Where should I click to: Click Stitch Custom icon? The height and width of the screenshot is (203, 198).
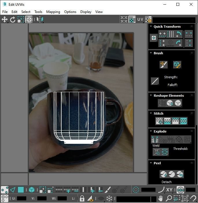tap(184, 121)
